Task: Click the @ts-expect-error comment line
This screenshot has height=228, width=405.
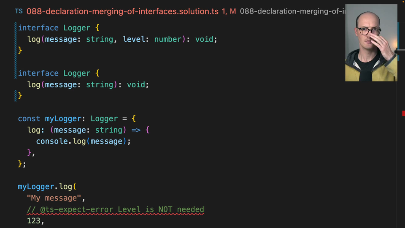Action: coord(115,209)
